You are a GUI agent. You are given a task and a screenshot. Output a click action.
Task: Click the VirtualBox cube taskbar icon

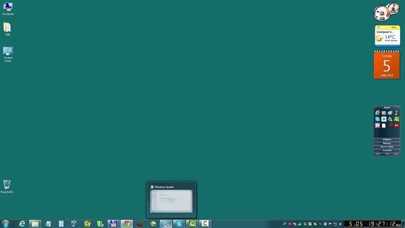click(74, 224)
